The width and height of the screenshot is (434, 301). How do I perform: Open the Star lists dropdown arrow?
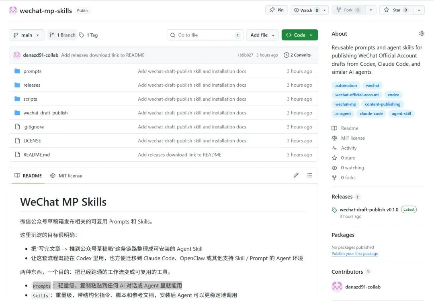pyautogui.click(x=419, y=10)
